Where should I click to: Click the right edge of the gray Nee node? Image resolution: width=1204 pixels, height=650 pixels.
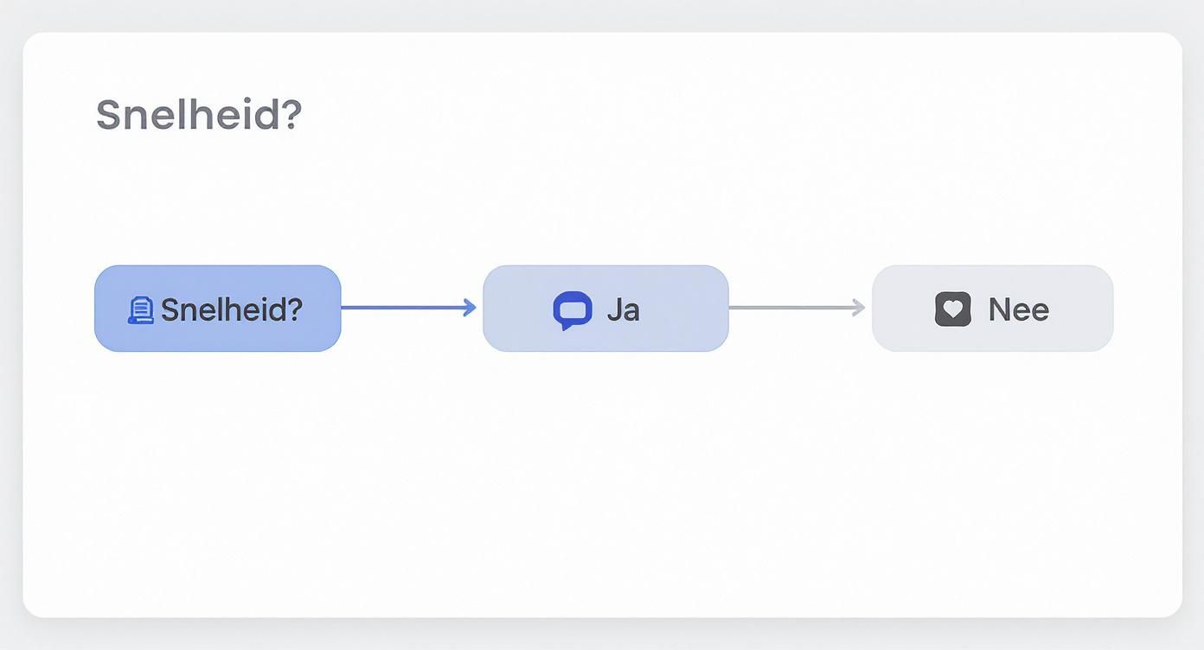[1111, 309]
